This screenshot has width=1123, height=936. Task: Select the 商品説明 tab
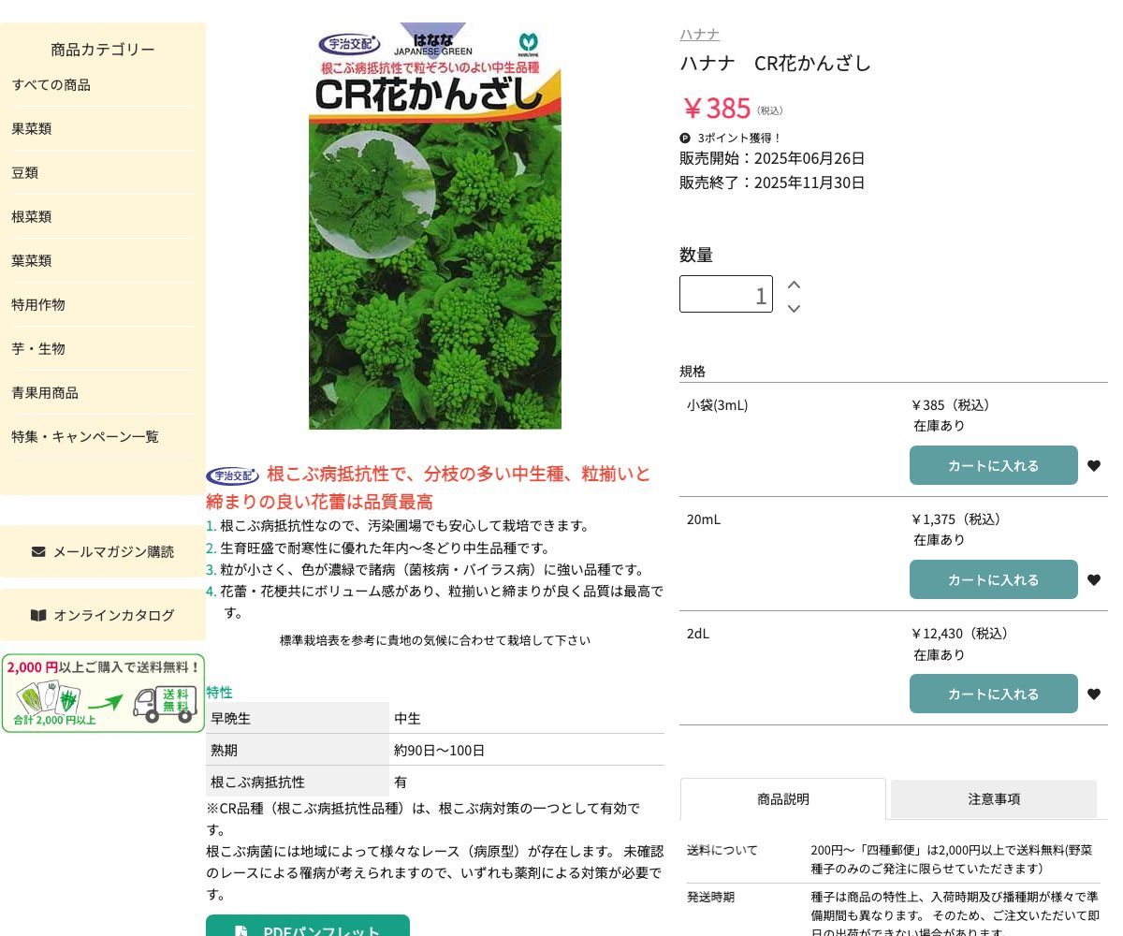click(x=783, y=798)
